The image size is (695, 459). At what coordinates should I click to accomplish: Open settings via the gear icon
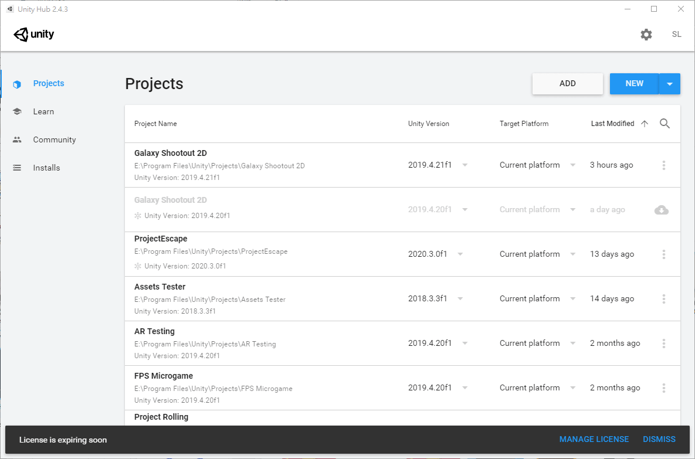coord(646,35)
